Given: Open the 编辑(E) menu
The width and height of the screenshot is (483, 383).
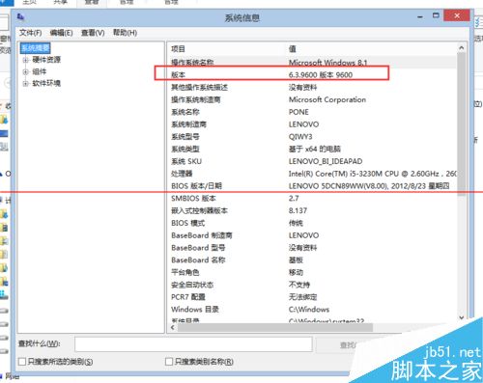Looking at the screenshot, I should click(61, 33).
